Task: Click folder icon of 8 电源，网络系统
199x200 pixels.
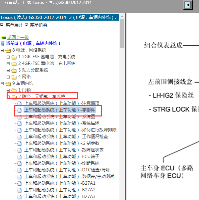Action: pyautogui.click(x=8, y=51)
